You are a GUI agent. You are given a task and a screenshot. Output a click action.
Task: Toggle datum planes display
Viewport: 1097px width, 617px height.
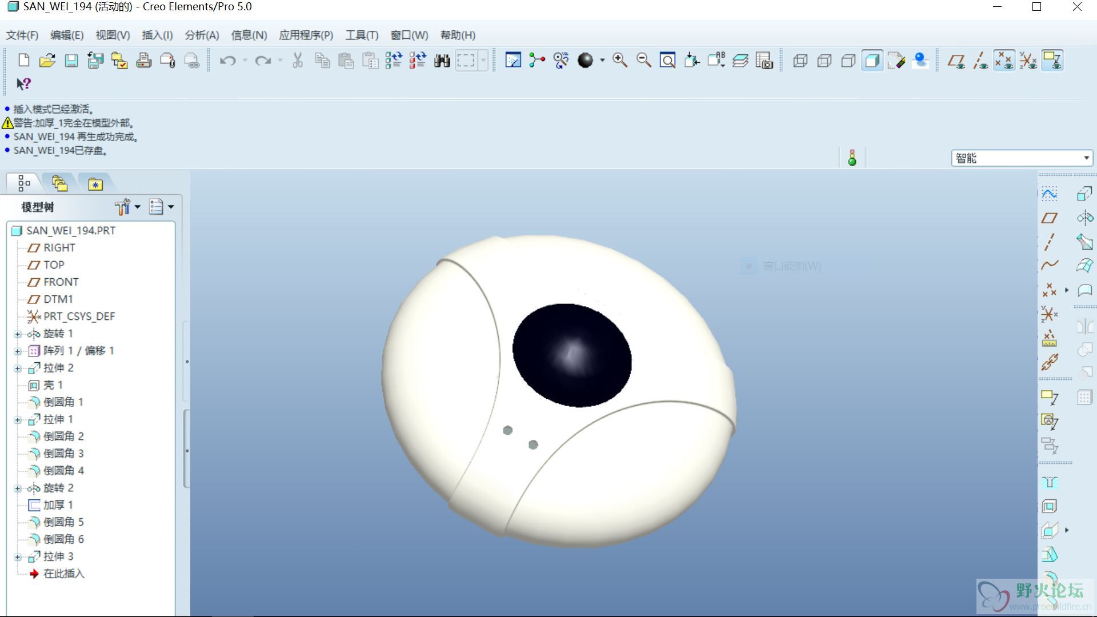[x=956, y=61]
